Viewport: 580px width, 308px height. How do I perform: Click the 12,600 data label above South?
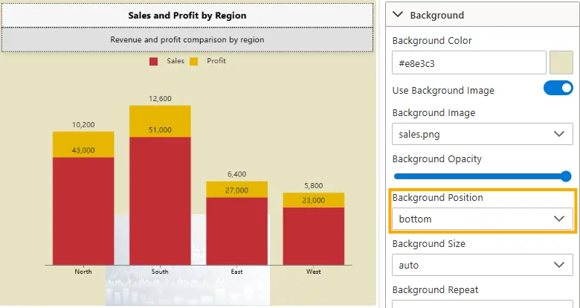pyautogui.click(x=160, y=98)
